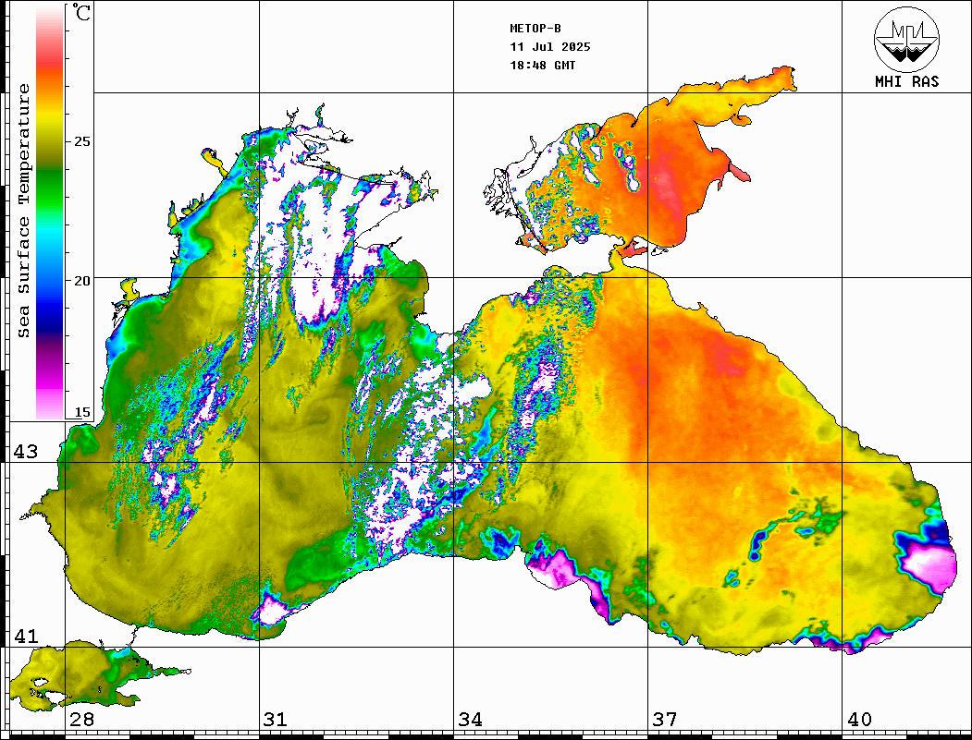Screen dimensions: 972x740
Task: Click the MHI RAS logo emblem
Action: (x=906, y=39)
